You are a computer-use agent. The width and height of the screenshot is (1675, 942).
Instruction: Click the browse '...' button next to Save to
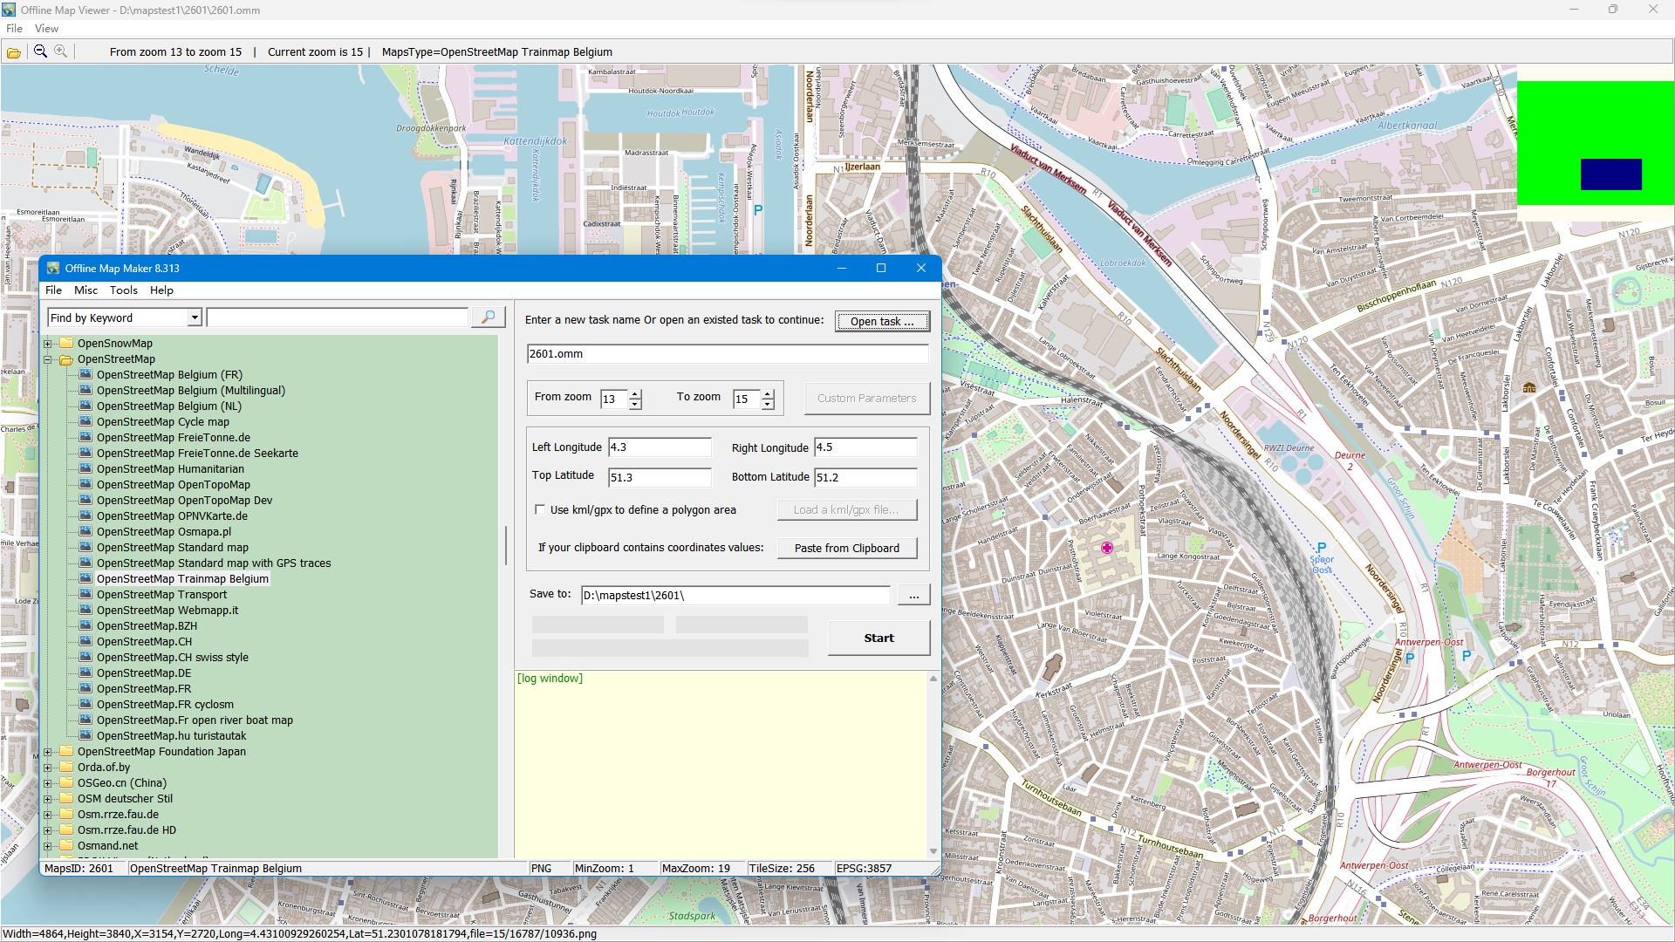[x=913, y=596]
